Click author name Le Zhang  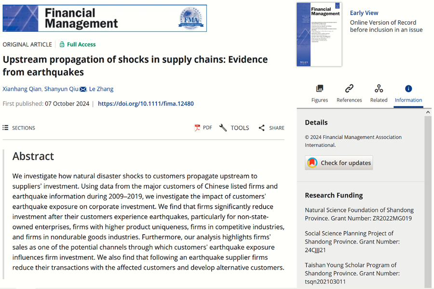tap(101, 89)
